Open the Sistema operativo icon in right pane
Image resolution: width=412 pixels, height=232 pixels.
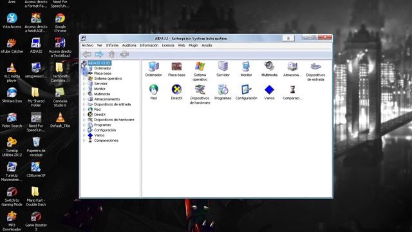[x=200, y=66]
